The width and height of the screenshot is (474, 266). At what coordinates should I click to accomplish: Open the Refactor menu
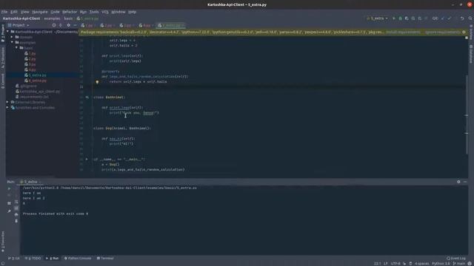click(70, 12)
